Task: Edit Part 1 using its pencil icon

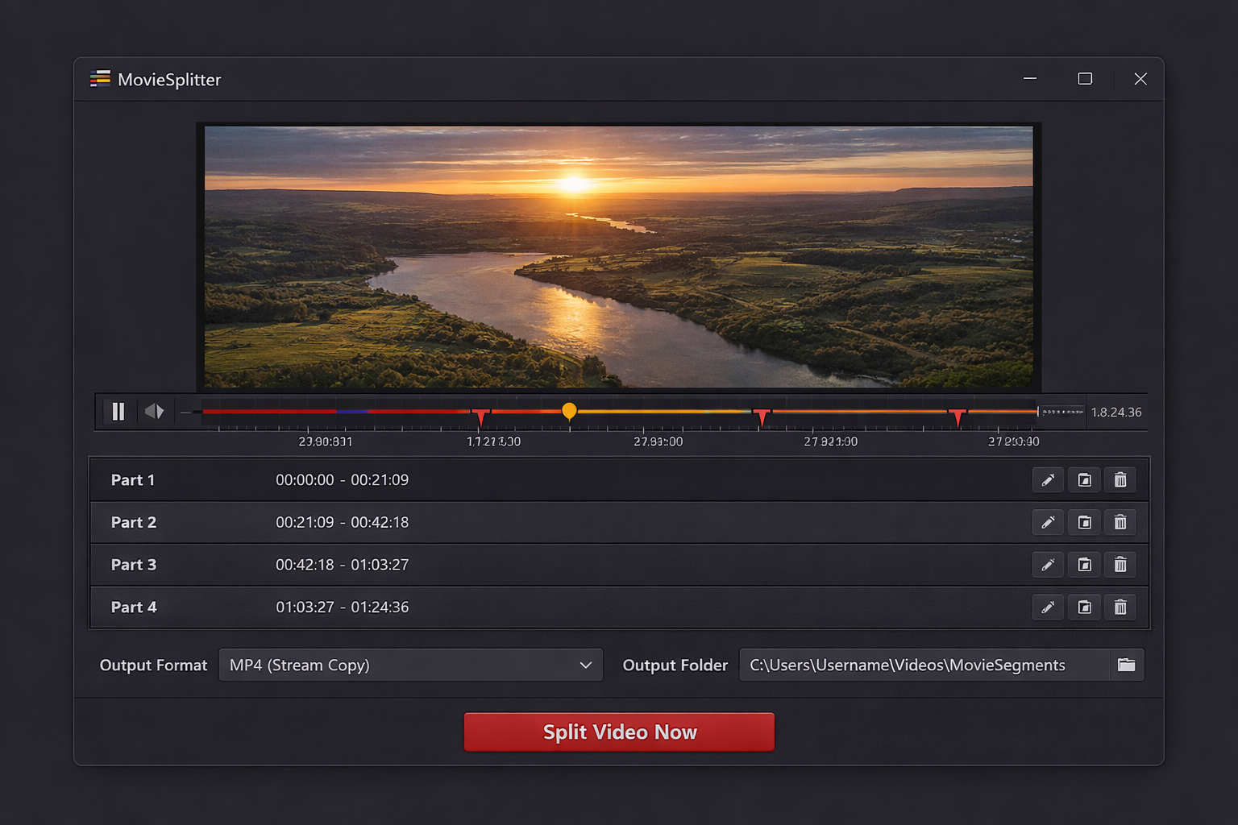Action: (x=1047, y=479)
